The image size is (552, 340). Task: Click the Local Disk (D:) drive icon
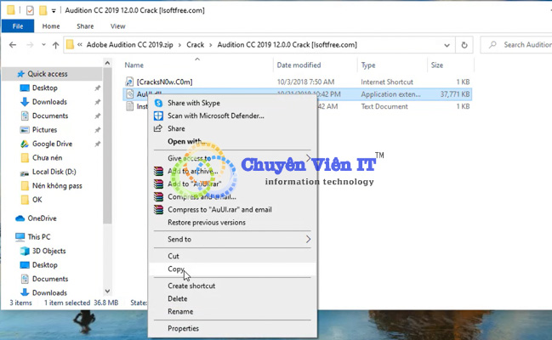pyautogui.click(x=25, y=173)
